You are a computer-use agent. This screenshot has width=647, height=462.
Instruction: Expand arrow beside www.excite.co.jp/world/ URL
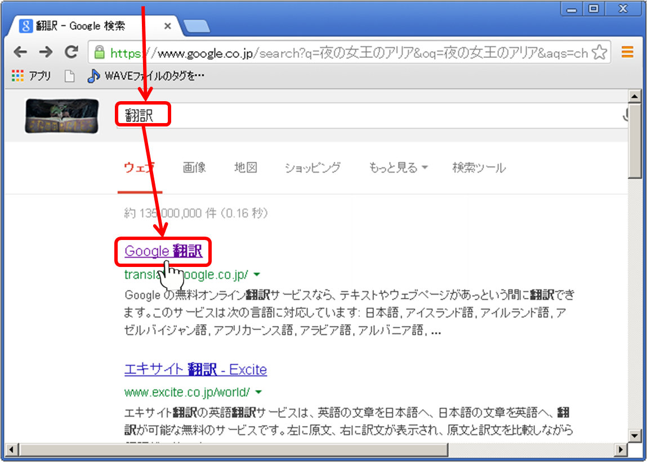(258, 391)
